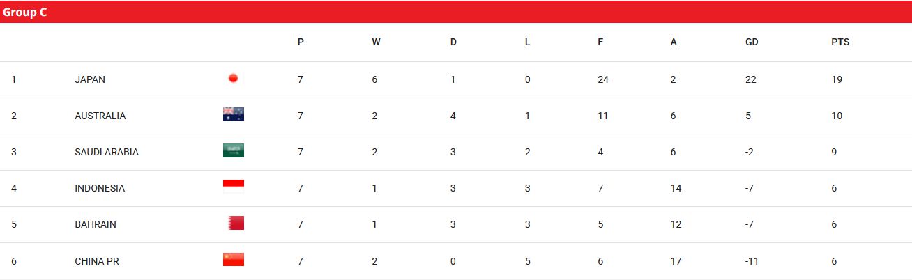Click the Group C header bar
Viewport: 912px width, 280px height.
pos(456,12)
